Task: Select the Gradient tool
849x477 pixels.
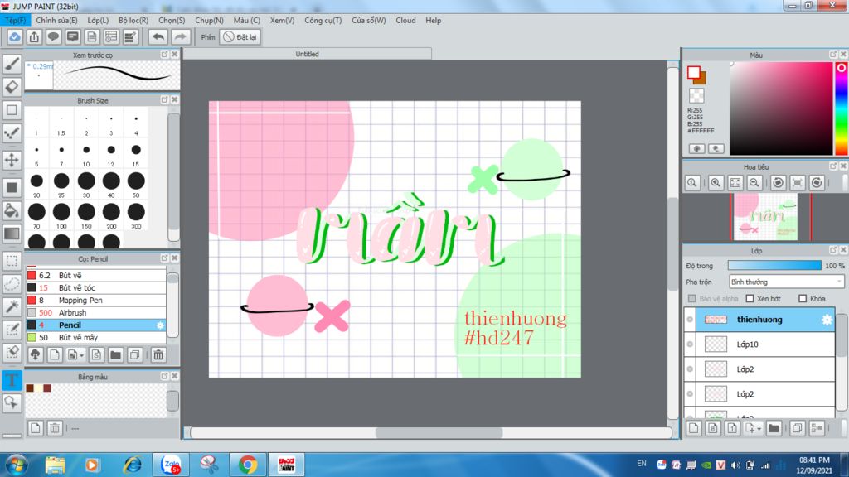Action: tap(12, 233)
